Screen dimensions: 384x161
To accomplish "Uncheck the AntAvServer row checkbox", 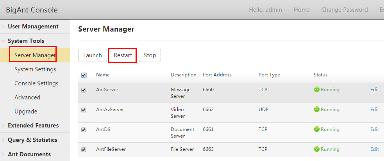I will [84, 110].
